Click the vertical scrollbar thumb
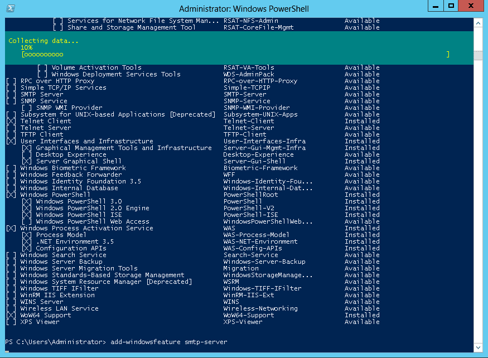Screen dimensions: 488x358 [x=477, y=56]
